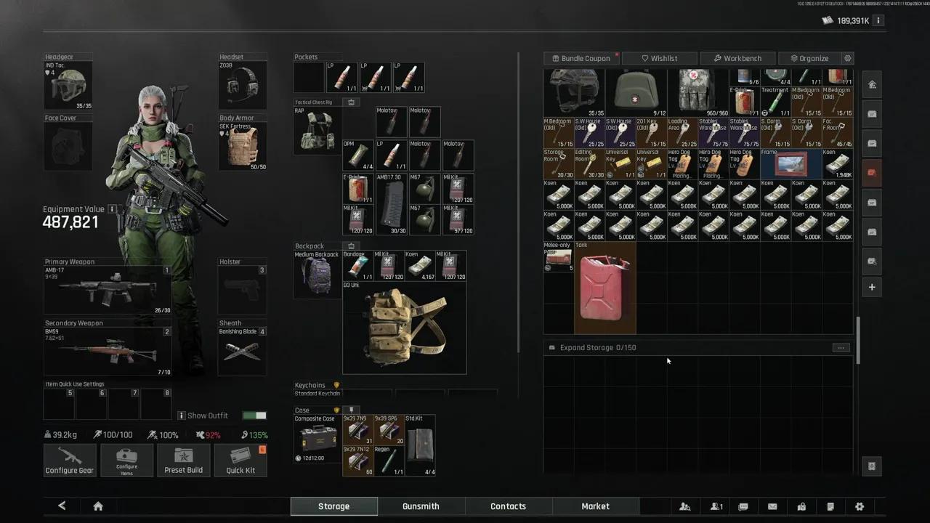Open game settings gear in bottom bar

(860, 506)
